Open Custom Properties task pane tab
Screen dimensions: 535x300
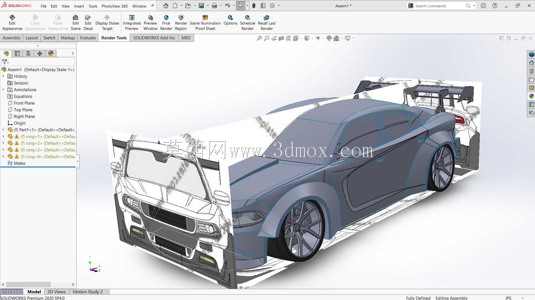[x=531, y=105]
